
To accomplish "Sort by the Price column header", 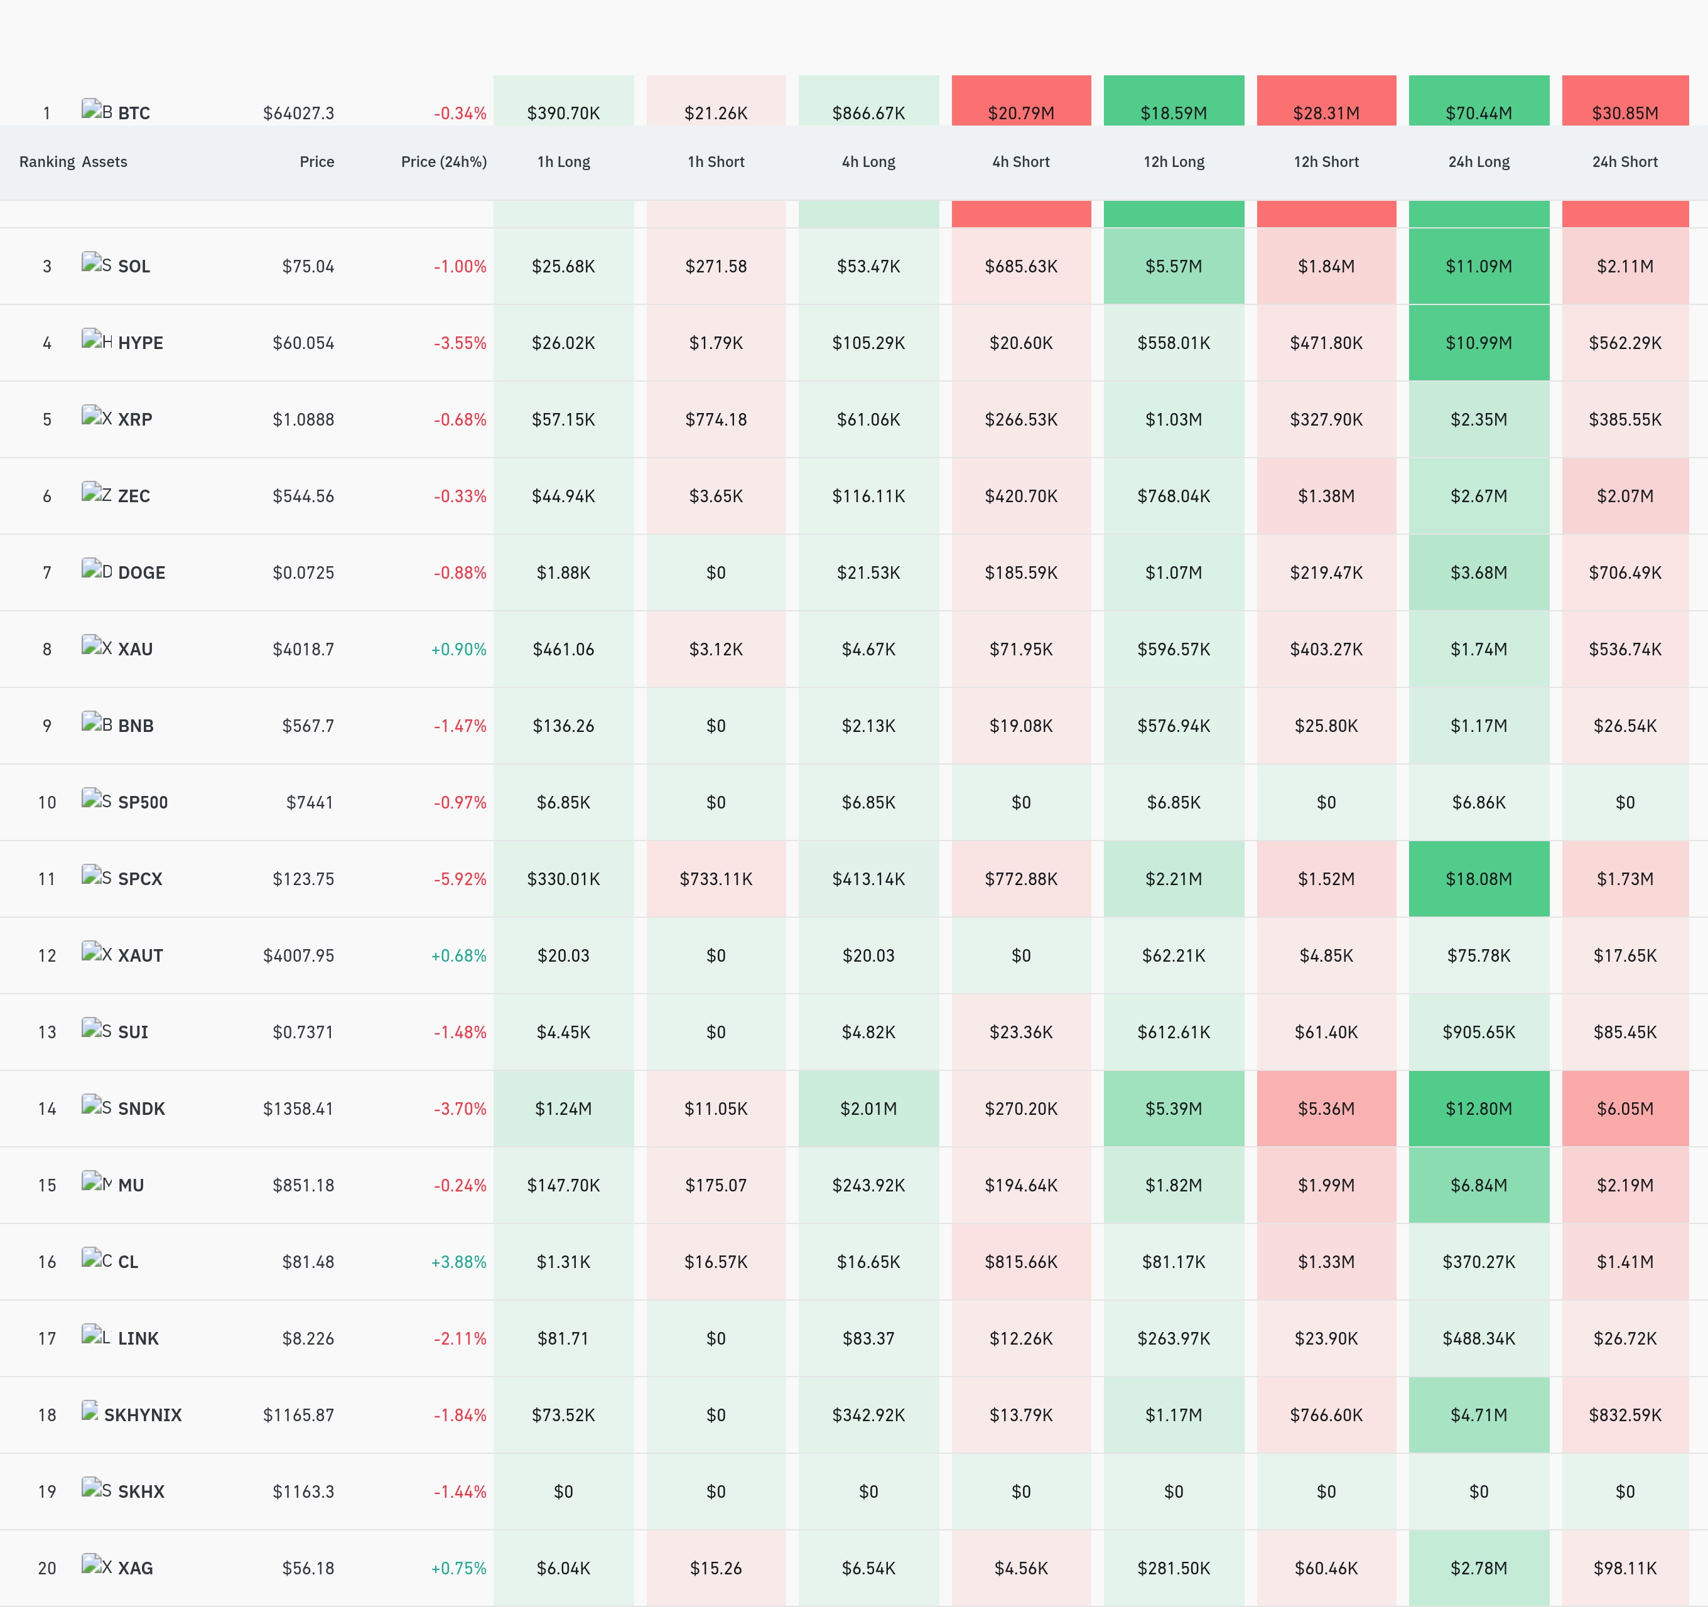I will click(316, 161).
